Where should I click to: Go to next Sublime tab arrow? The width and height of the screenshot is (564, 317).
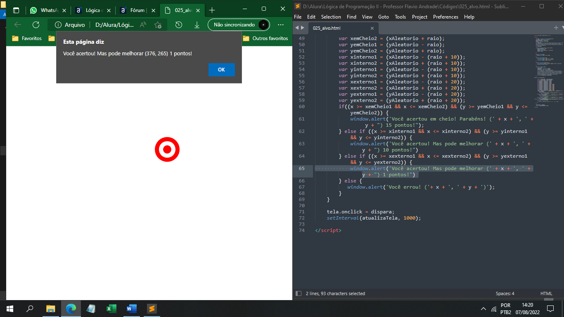click(x=303, y=28)
